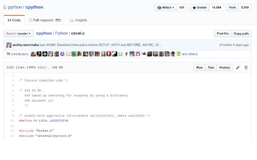This screenshot has width=257, height=160.
Task: Open serhiy-storchaka's avatar
Action: (9, 45)
